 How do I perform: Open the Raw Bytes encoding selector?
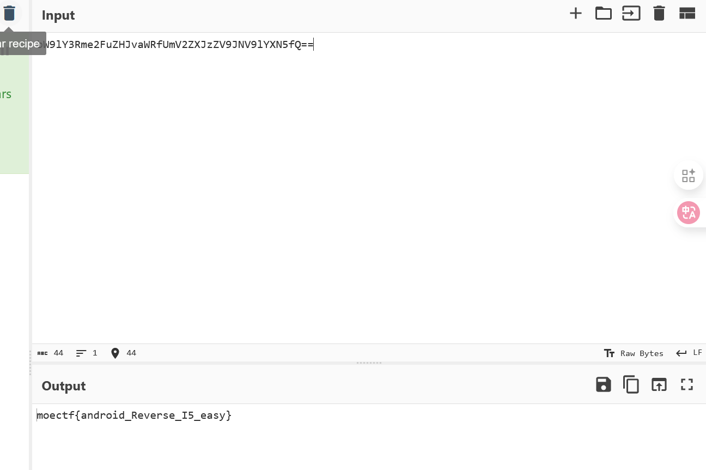pyautogui.click(x=634, y=353)
